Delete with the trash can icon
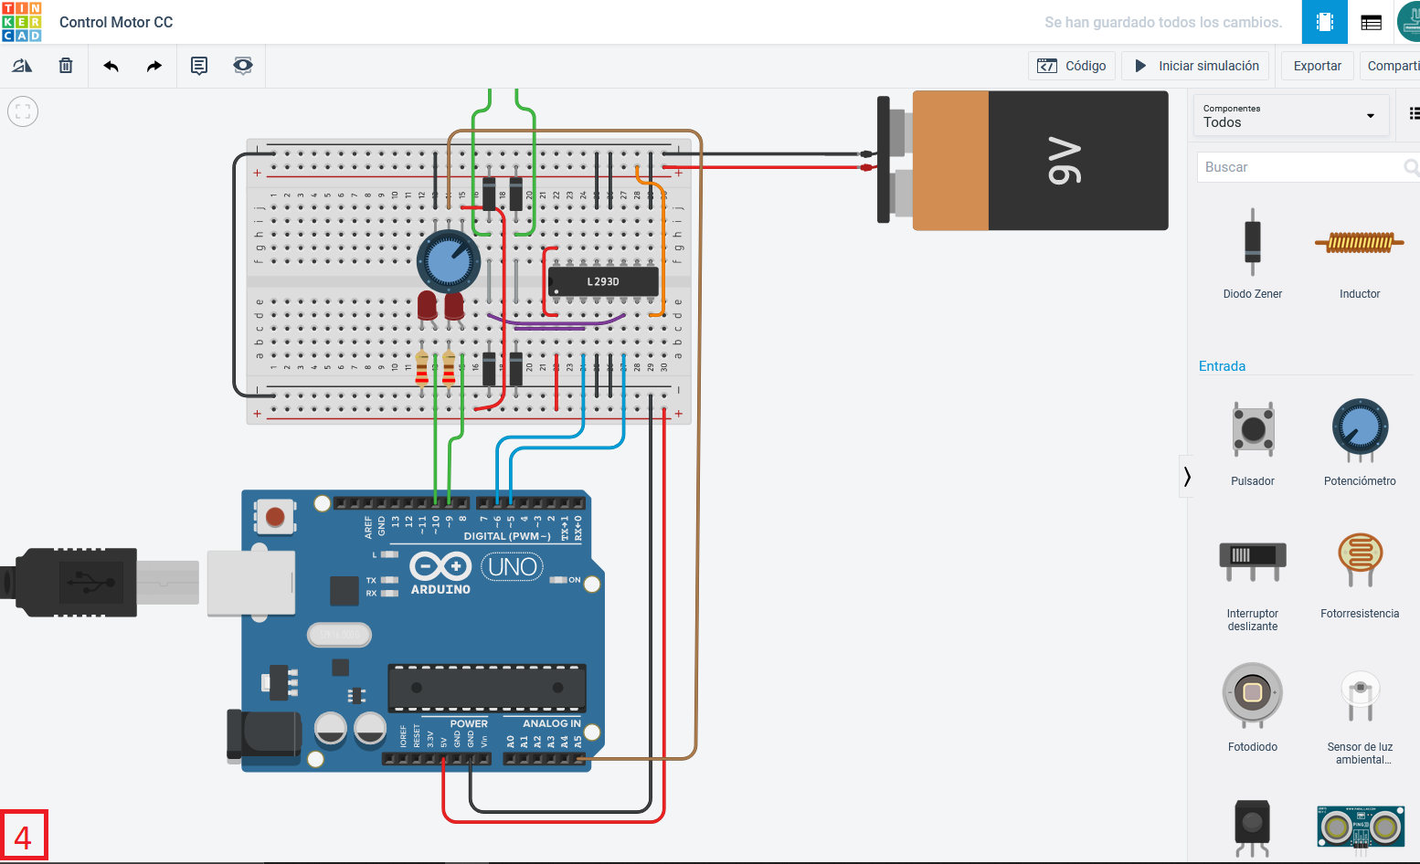1420x864 pixels. (x=66, y=66)
